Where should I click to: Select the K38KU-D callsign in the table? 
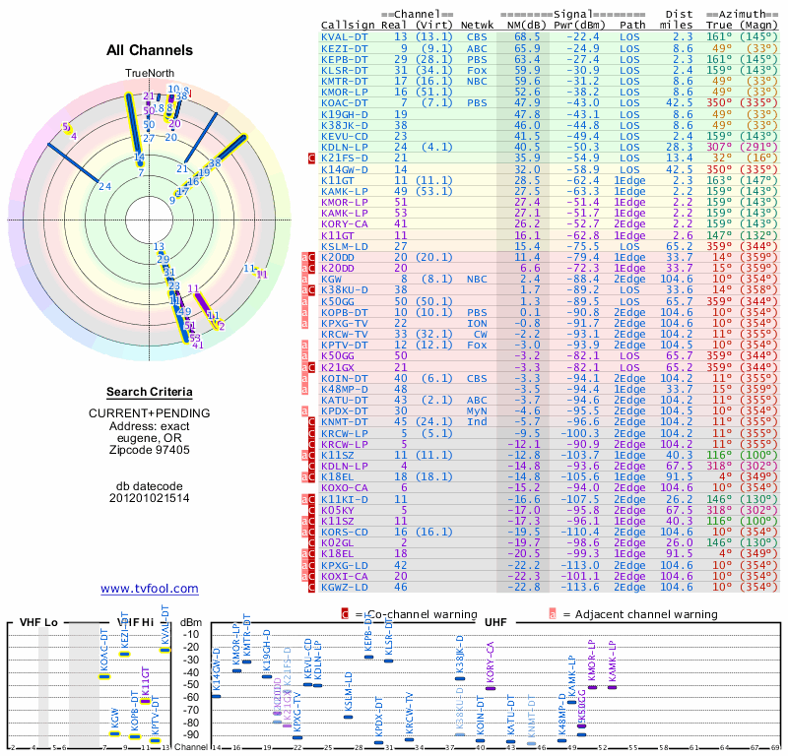click(344, 289)
